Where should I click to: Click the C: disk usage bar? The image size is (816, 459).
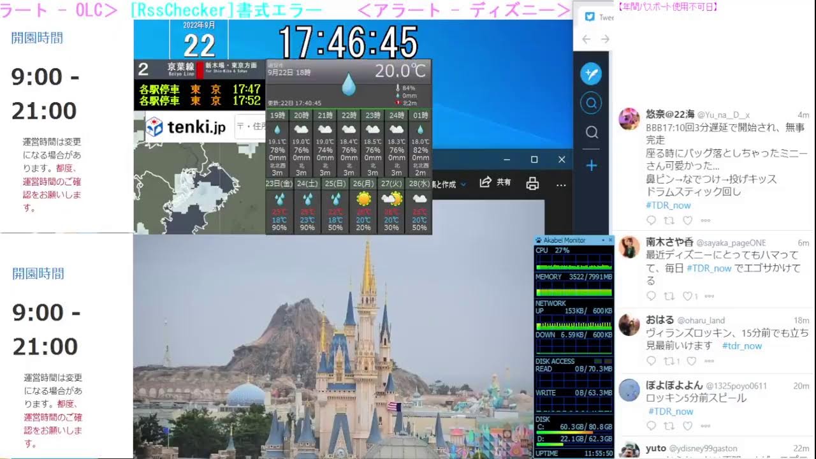click(x=574, y=432)
